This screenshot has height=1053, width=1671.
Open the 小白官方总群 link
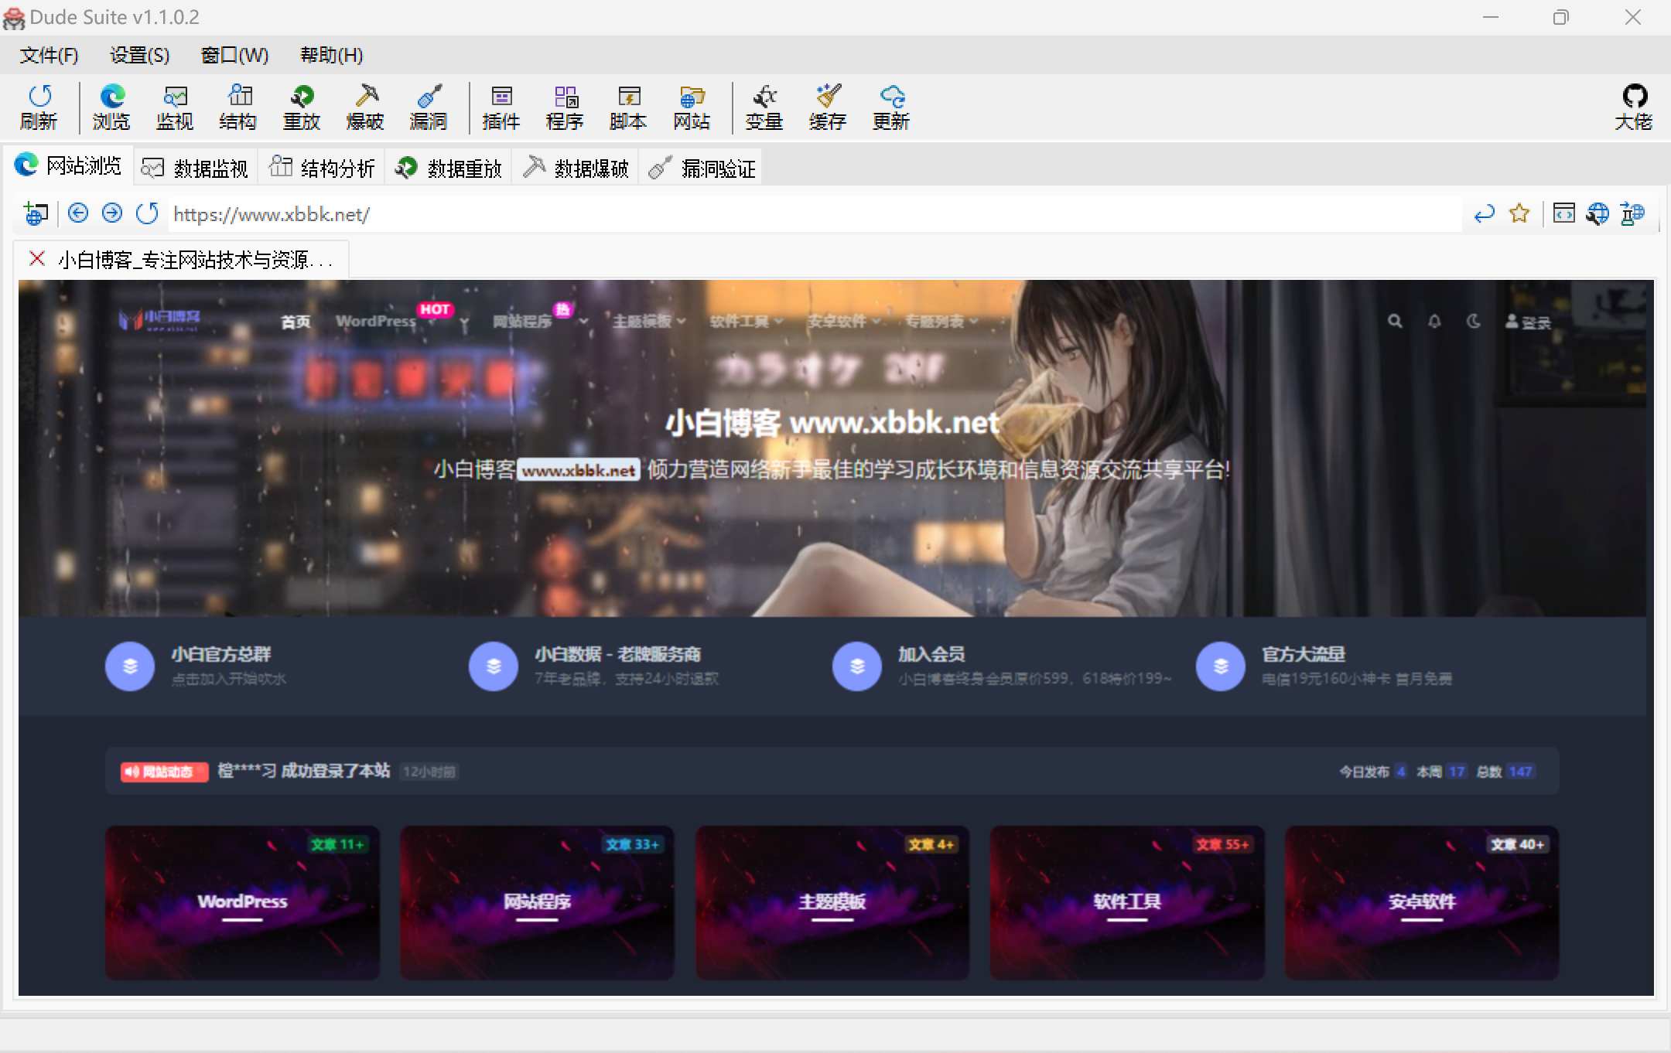click(221, 654)
